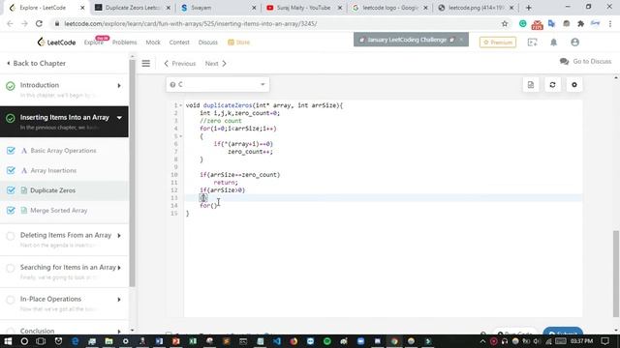Open the Mock menu item
Screen dimensions: 620x348
[153, 43]
